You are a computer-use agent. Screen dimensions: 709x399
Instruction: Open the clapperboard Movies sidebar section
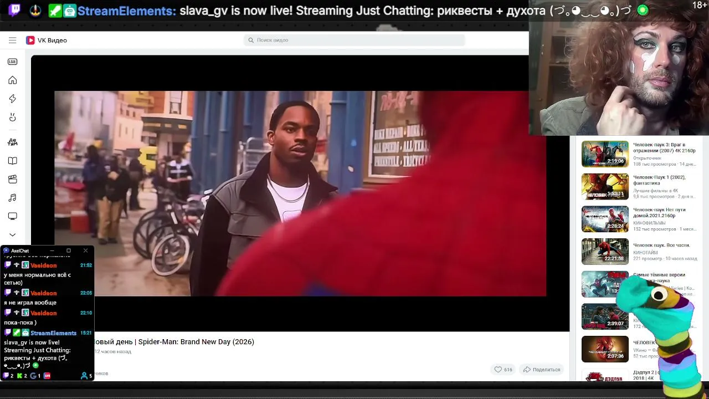pyautogui.click(x=12, y=179)
